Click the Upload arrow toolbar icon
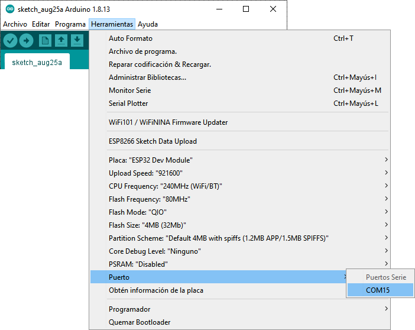This screenshot has width=415, height=330. tap(26, 41)
